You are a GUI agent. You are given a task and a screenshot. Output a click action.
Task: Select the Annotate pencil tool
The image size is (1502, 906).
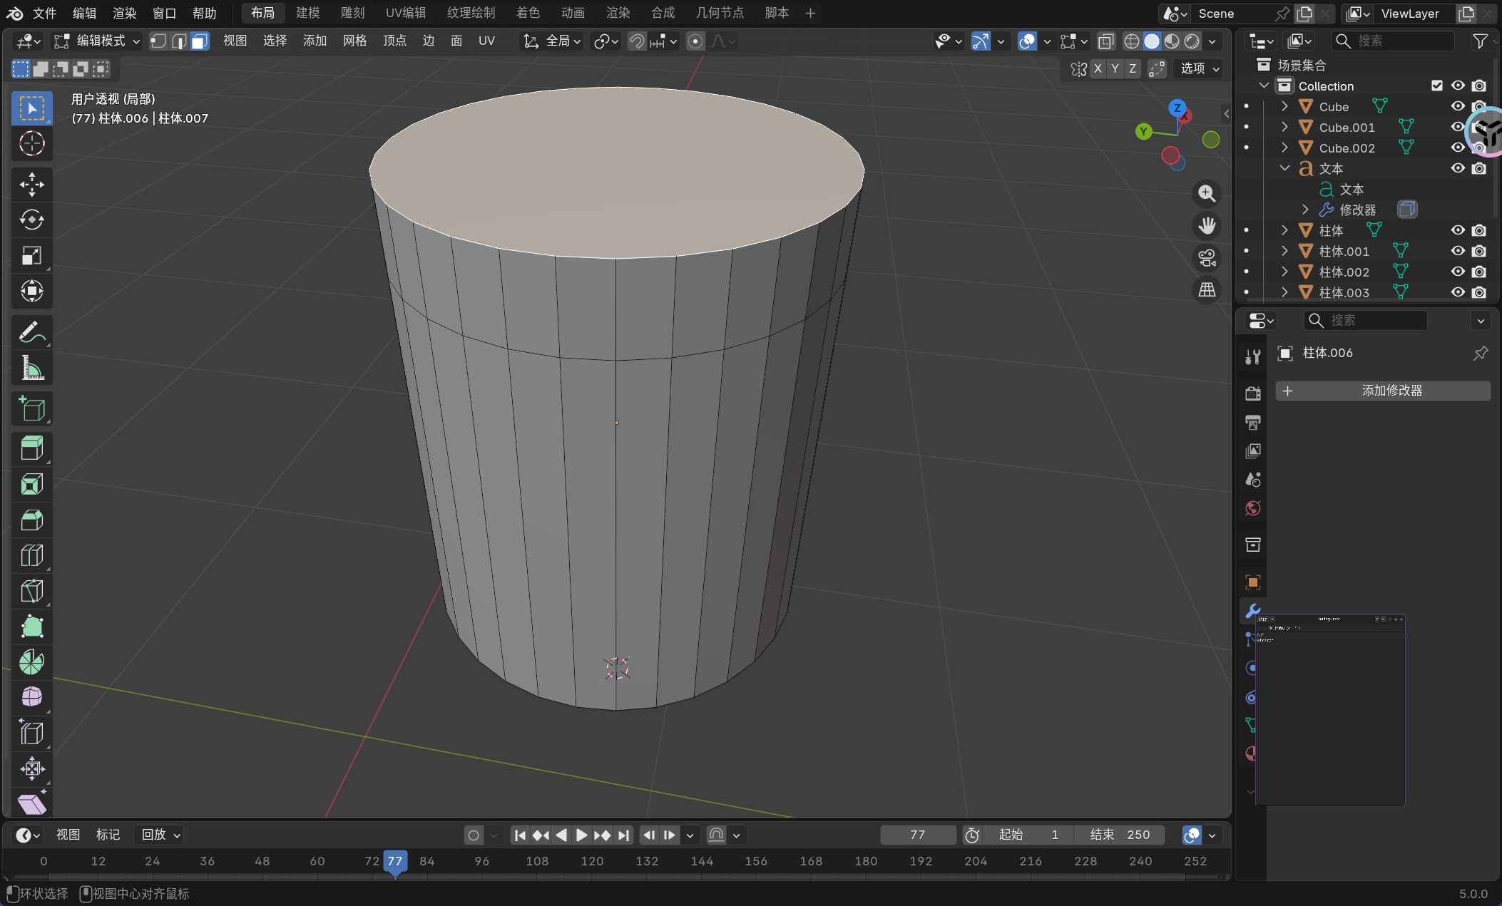[31, 332]
